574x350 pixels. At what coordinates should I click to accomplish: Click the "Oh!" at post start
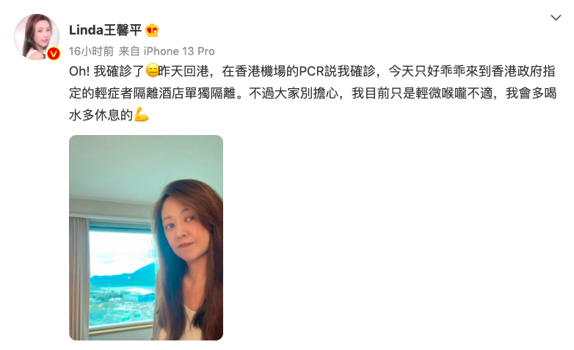pyautogui.click(x=79, y=71)
